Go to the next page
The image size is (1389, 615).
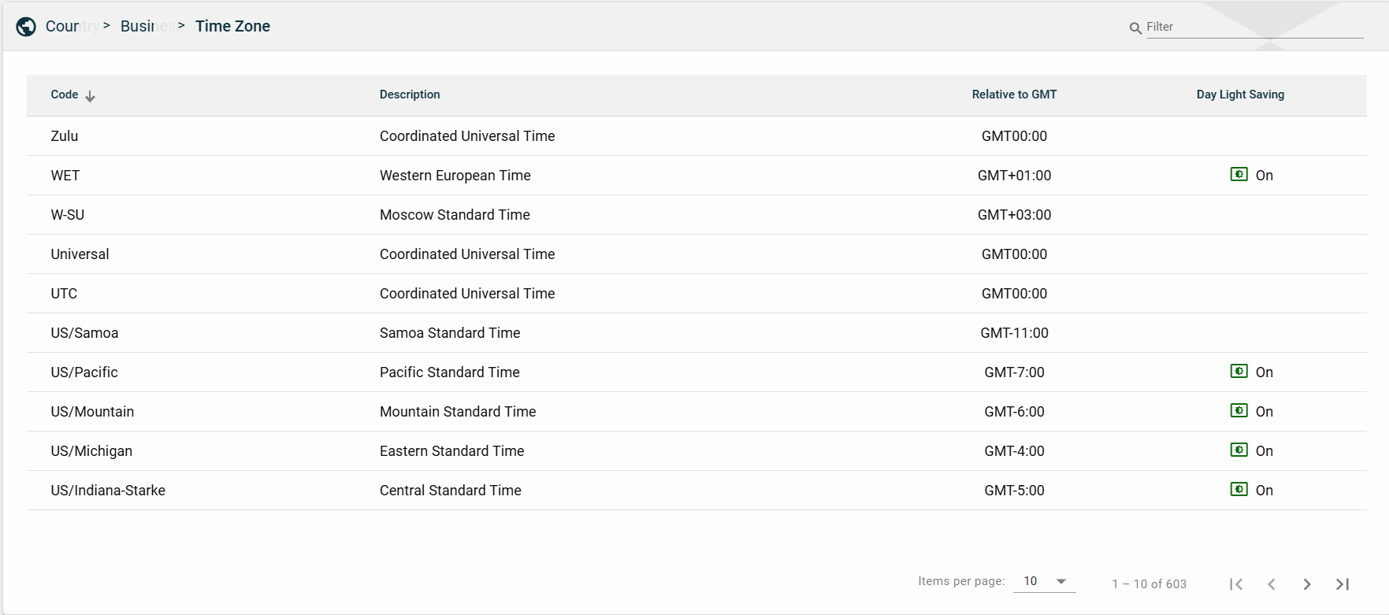pyautogui.click(x=1307, y=584)
